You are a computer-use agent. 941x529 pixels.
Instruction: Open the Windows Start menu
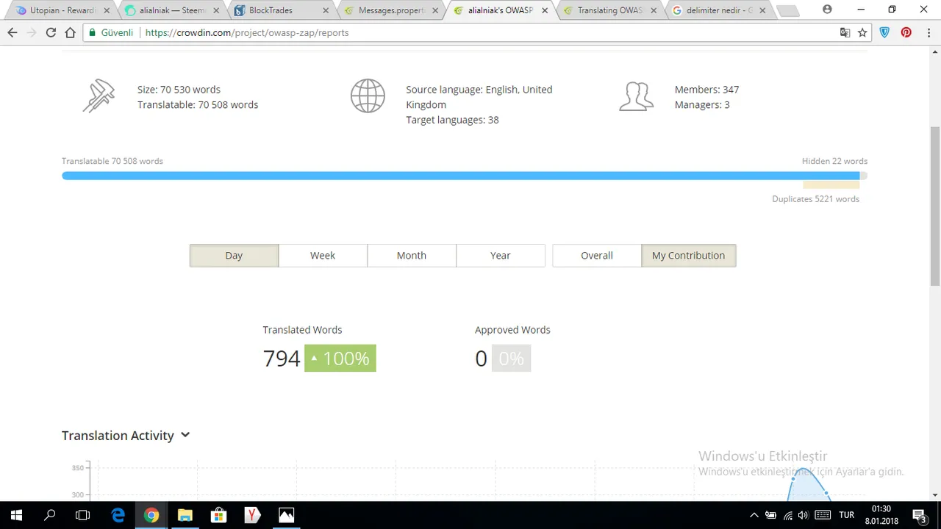point(16,515)
